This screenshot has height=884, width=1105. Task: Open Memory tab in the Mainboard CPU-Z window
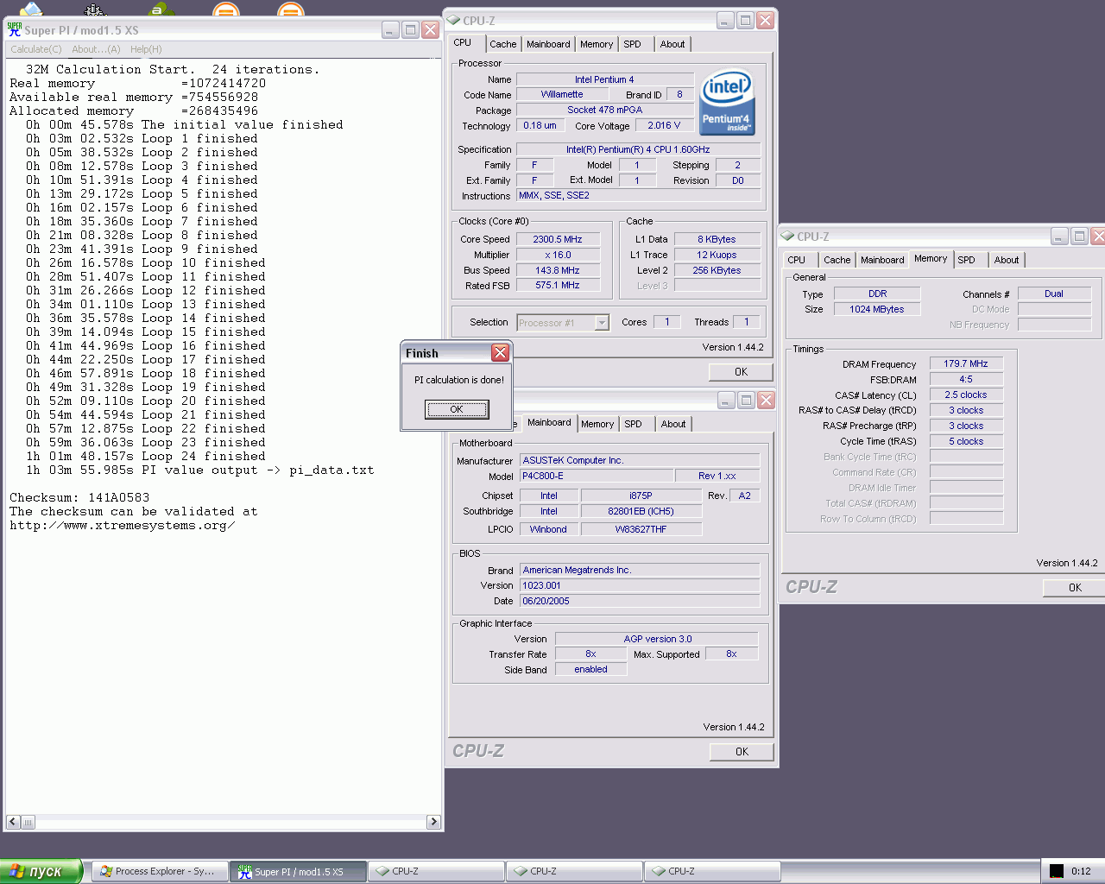point(597,424)
